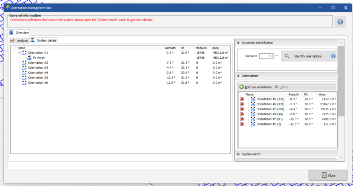
Task: Collapse the Automatic identification section
Action: tap(238, 43)
